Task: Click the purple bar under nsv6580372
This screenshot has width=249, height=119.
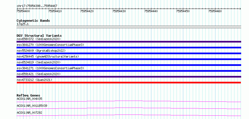Action: pos(129,42)
